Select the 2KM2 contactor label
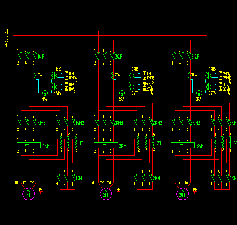The width and height of the screenshot is (237, 225). coord(158,123)
